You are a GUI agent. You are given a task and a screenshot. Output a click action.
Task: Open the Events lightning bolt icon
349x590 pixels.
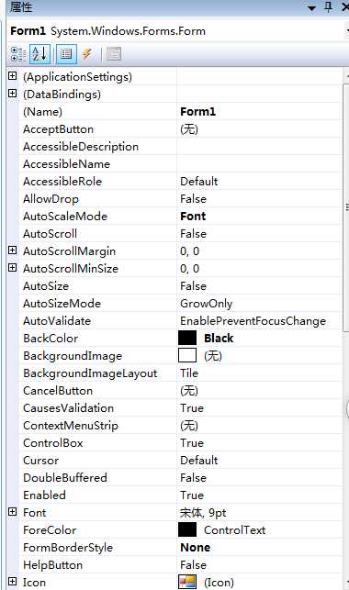click(88, 54)
